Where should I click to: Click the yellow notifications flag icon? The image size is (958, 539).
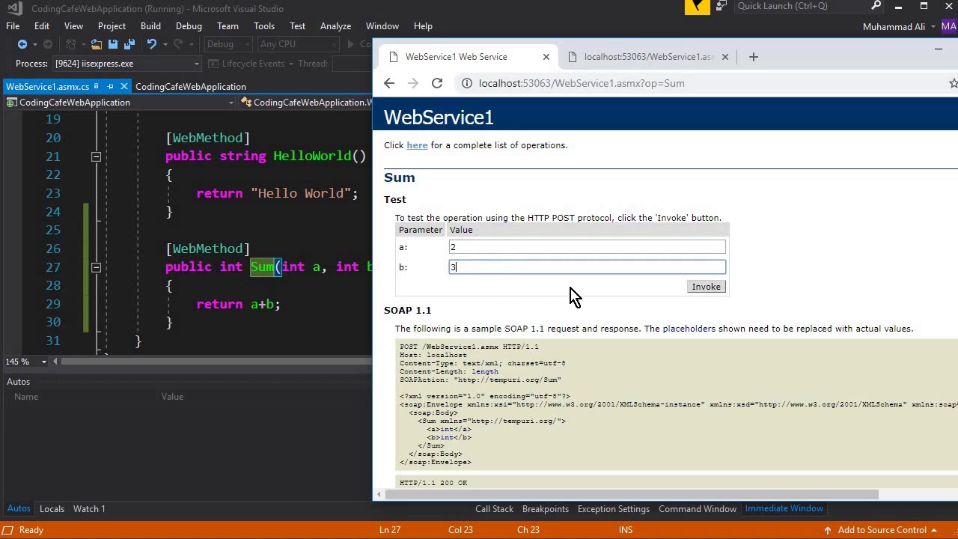point(697,7)
